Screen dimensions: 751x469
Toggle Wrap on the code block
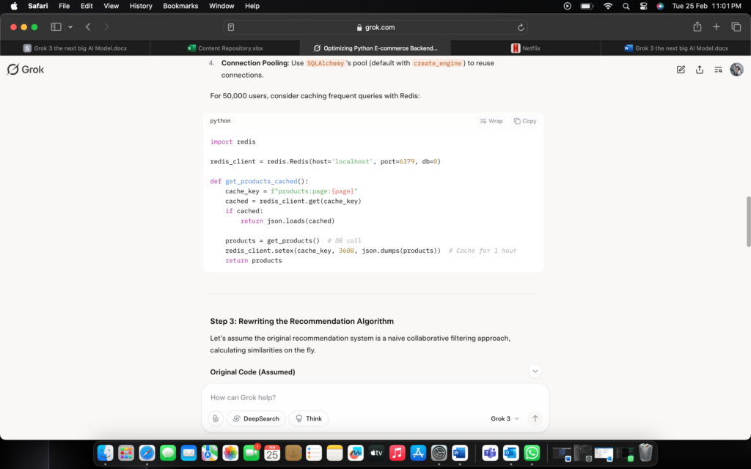491,121
